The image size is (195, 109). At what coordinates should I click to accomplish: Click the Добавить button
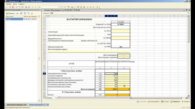10,13
